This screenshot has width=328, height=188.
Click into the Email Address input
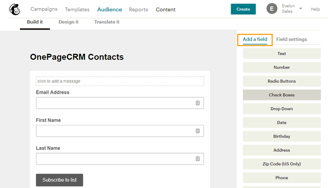120,103
